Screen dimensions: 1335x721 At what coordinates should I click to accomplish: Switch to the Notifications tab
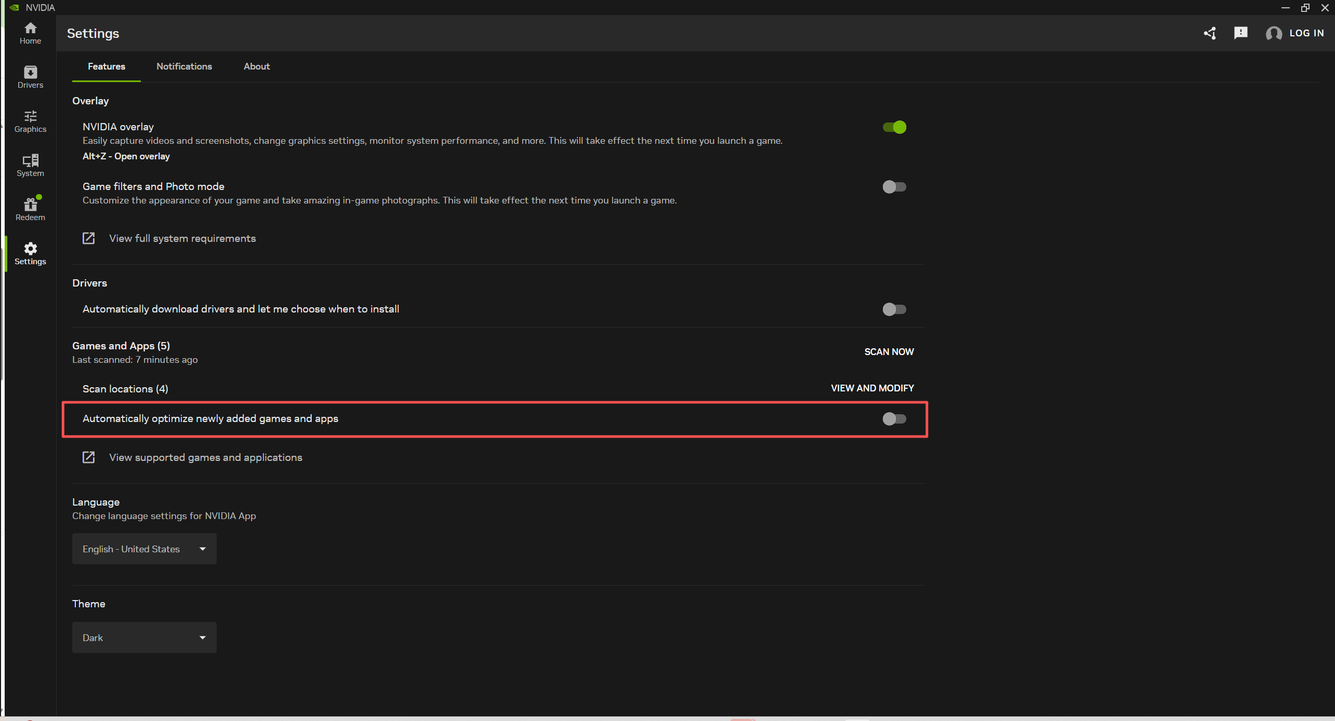pos(184,66)
